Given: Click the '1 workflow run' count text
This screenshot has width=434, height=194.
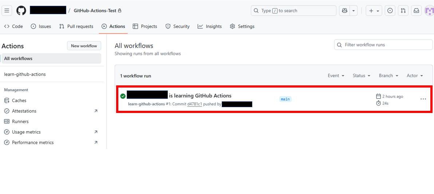Looking at the screenshot, I should tap(135, 76).
